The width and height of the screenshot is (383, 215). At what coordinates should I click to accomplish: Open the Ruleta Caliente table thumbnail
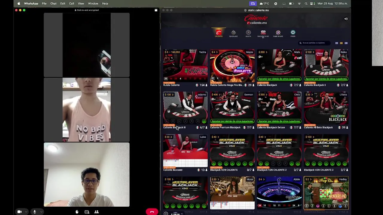[x=185, y=66]
